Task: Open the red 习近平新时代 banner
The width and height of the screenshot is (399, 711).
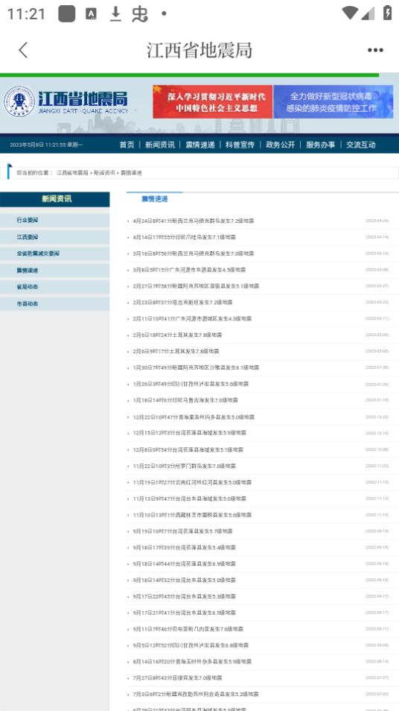Action: pos(212,101)
